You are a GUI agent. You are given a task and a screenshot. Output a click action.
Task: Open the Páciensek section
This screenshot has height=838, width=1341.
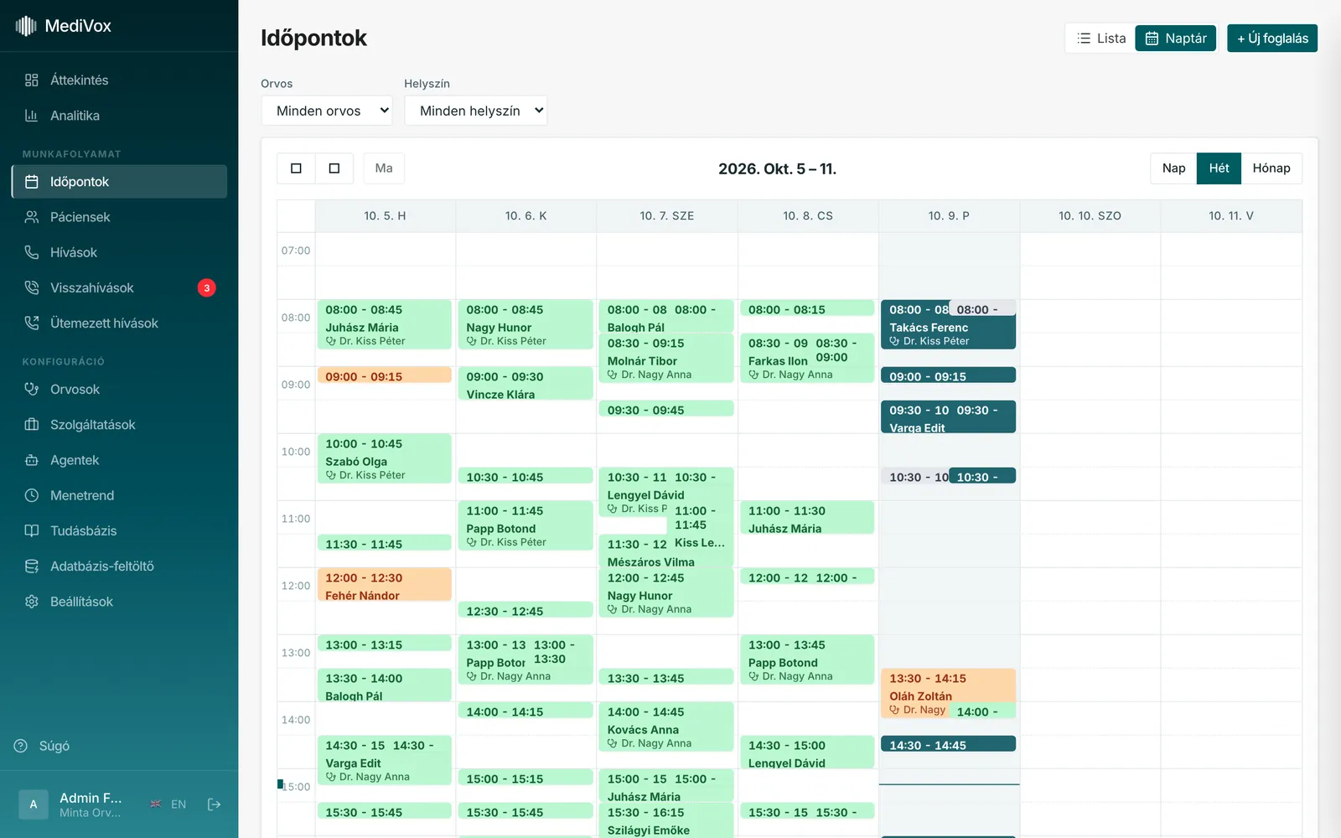pyautogui.click(x=119, y=217)
